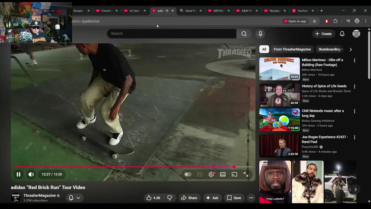The height and width of the screenshot is (209, 371).
Task: Open the ThrasherMagazine channel avatar
Action: pos(15,198)
